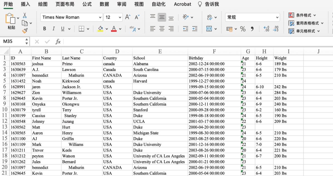333x176 pixels.
Task: Open the 公式 ribbon tab
Action: click(87, 4)
